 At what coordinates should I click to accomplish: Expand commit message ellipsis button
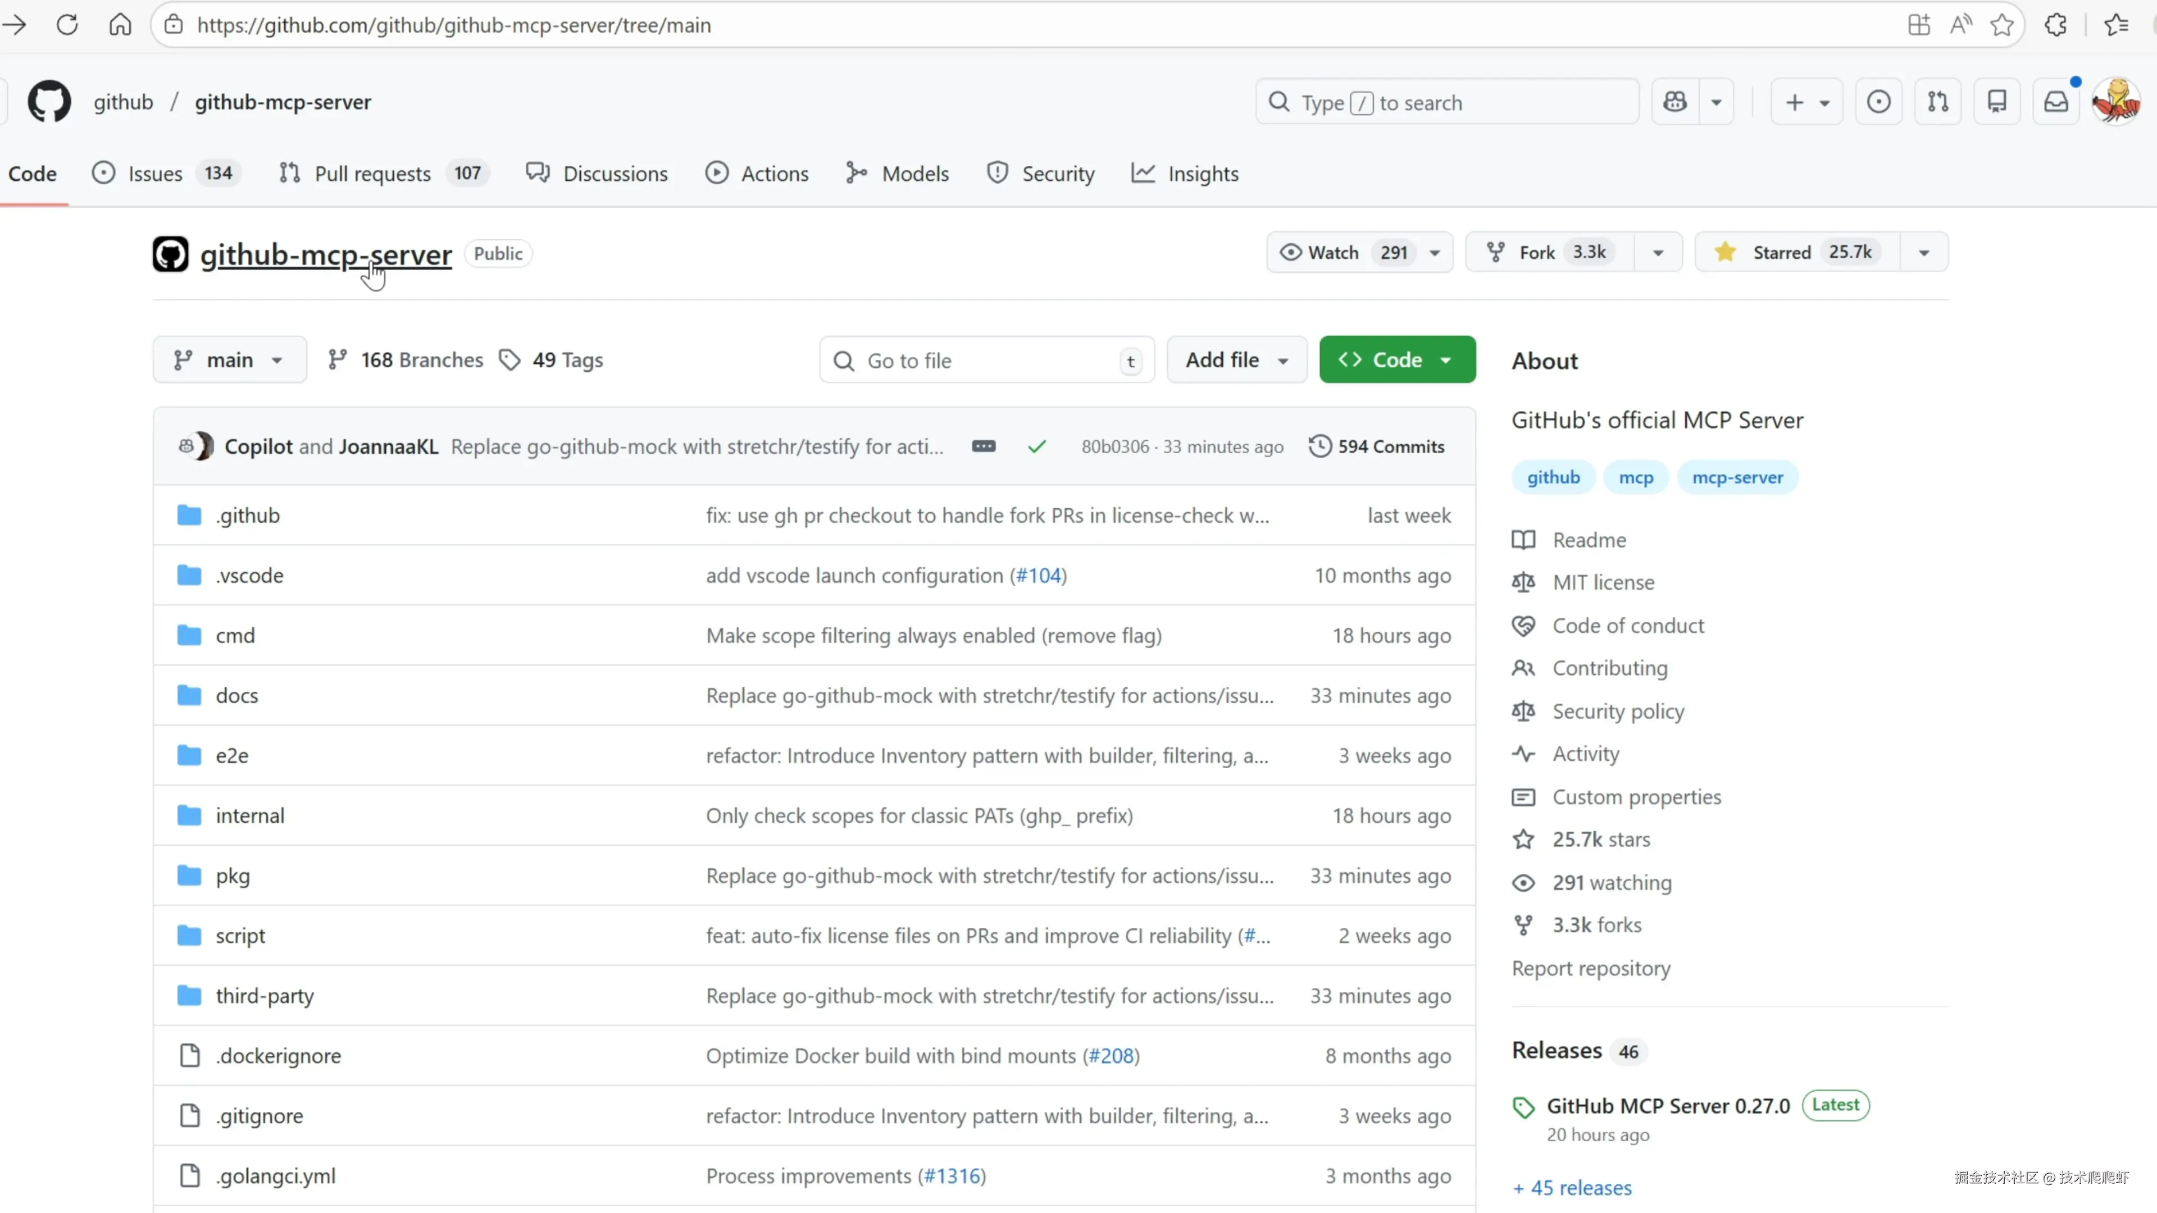(983, 446)
